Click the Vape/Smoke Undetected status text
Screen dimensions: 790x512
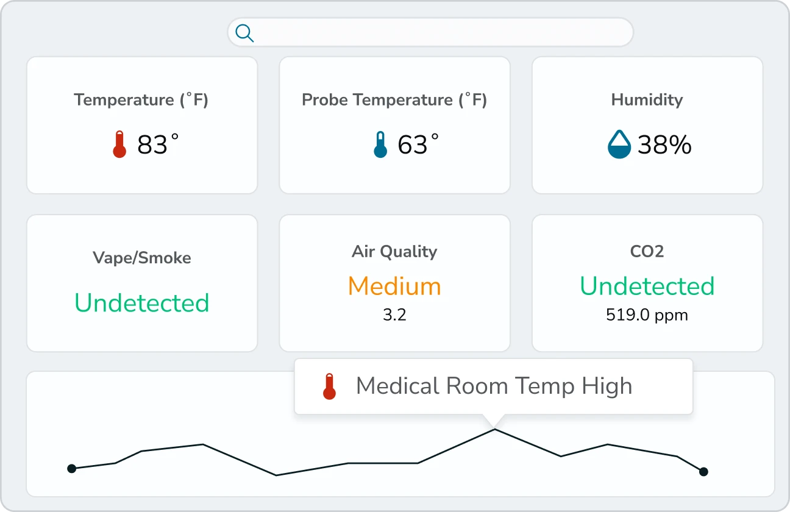[141, 303]
